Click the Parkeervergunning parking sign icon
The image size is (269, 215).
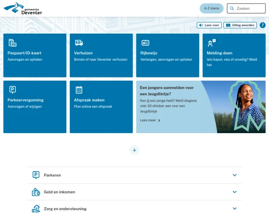pyautogui.click(x=13, y=90)
